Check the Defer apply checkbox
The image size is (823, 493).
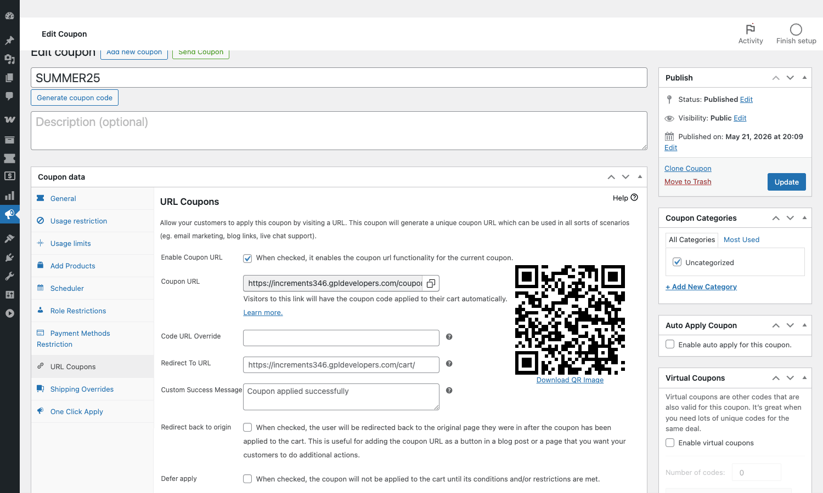(x=247, y=479)
